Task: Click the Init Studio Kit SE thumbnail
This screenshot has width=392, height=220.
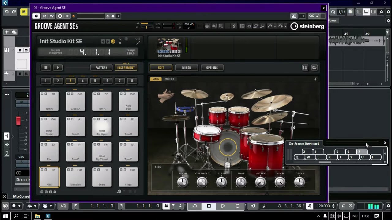Action: [x=169, y=47]
